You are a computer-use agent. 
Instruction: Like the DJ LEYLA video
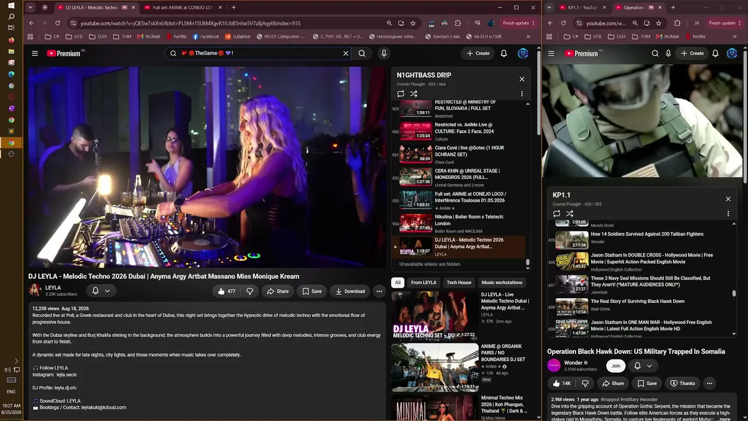226,291
